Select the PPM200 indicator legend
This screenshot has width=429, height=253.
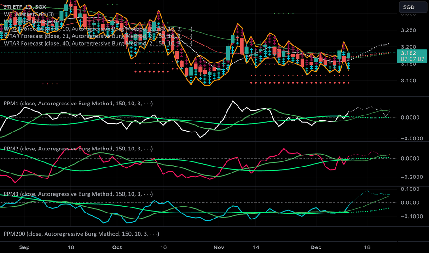(x=81, y=234)
